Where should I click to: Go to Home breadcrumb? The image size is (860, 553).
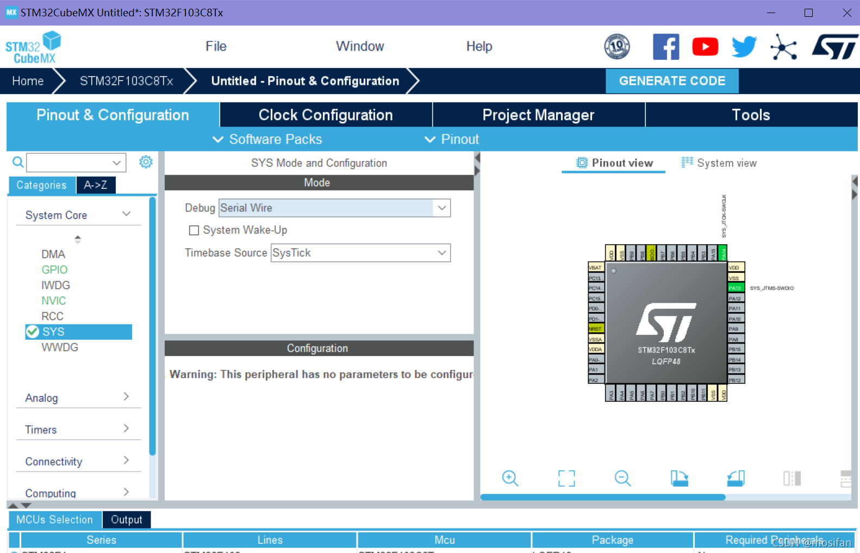(x=28, y=81)
